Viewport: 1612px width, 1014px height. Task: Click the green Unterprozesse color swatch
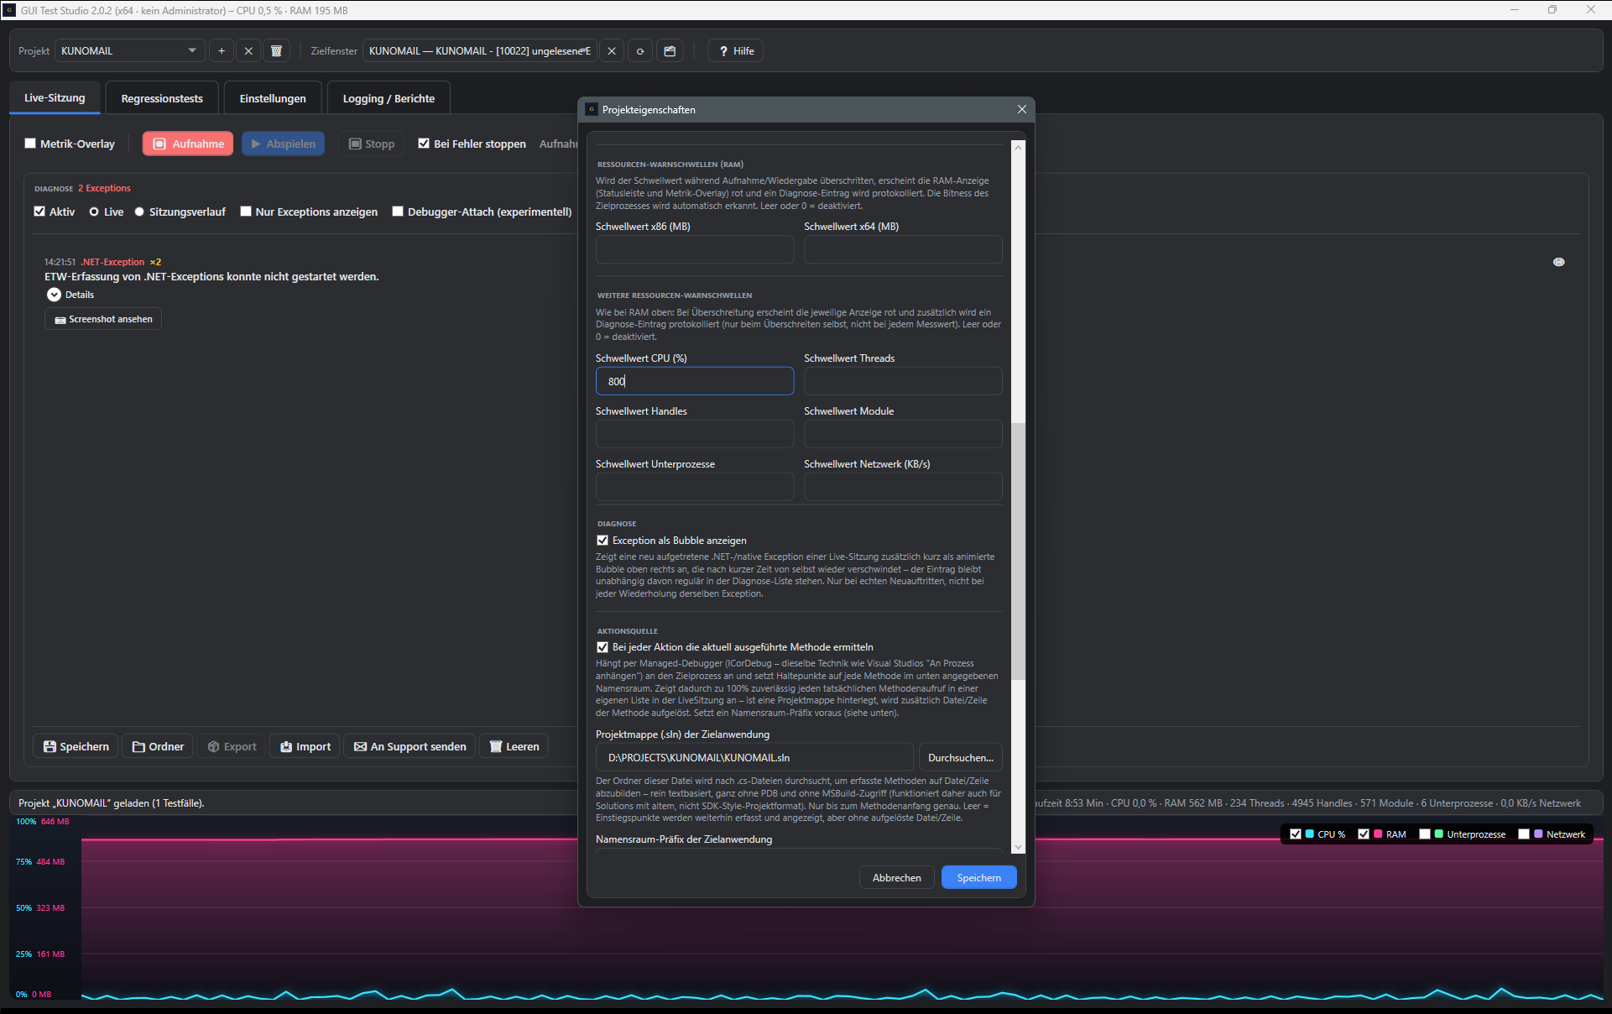(1439, 834)
